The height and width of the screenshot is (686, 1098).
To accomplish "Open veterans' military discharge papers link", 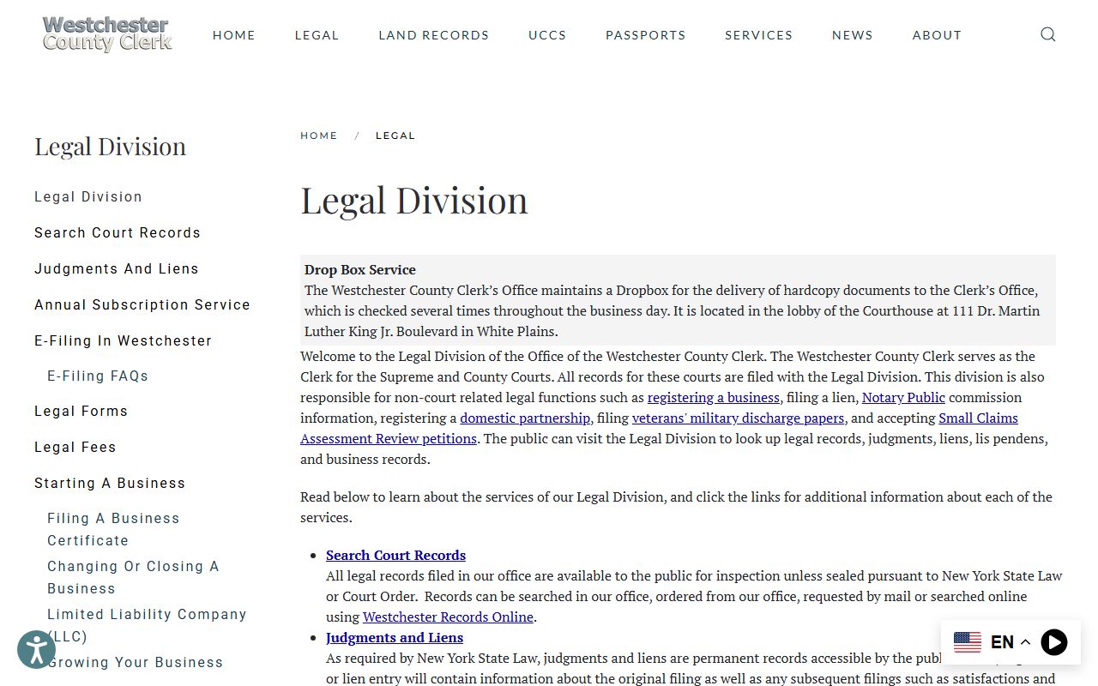I will click(x=739, y=418).
